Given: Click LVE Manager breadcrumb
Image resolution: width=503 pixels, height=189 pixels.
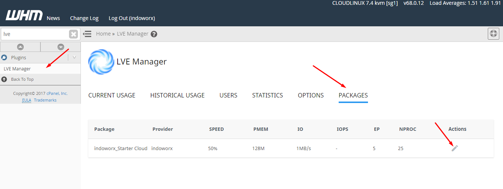Looking at the screenshot, I should point(132,34).
